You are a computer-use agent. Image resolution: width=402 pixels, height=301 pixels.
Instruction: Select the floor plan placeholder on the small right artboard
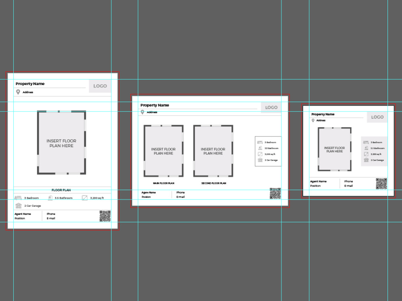pos(334,149)
